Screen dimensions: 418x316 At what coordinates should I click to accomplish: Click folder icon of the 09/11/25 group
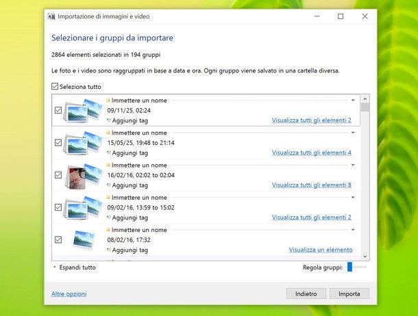pyautogui.click(x=108, y=101)
